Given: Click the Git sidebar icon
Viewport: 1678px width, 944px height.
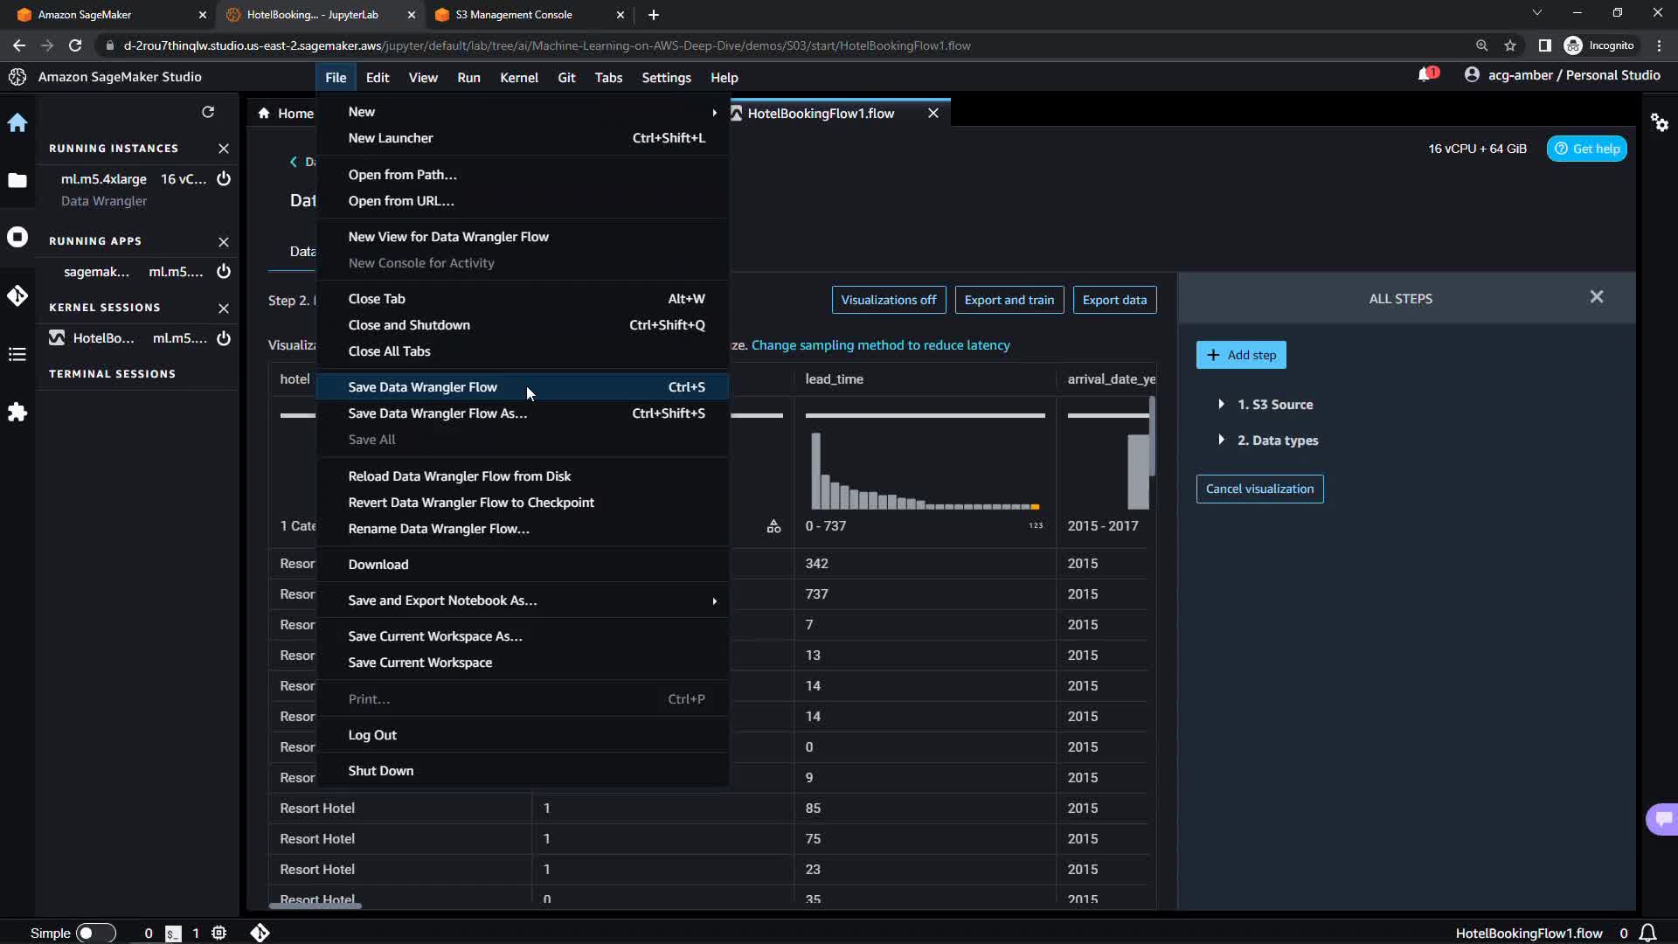Looking at the screenshot, I should point(17,295).
